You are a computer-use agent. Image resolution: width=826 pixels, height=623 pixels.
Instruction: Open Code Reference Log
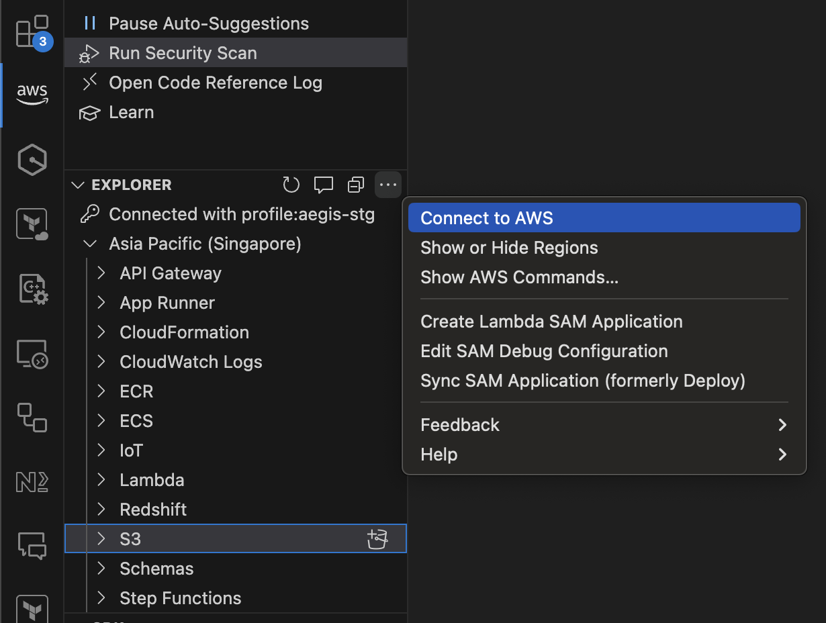pyautogui.click(x=215, y=83)
